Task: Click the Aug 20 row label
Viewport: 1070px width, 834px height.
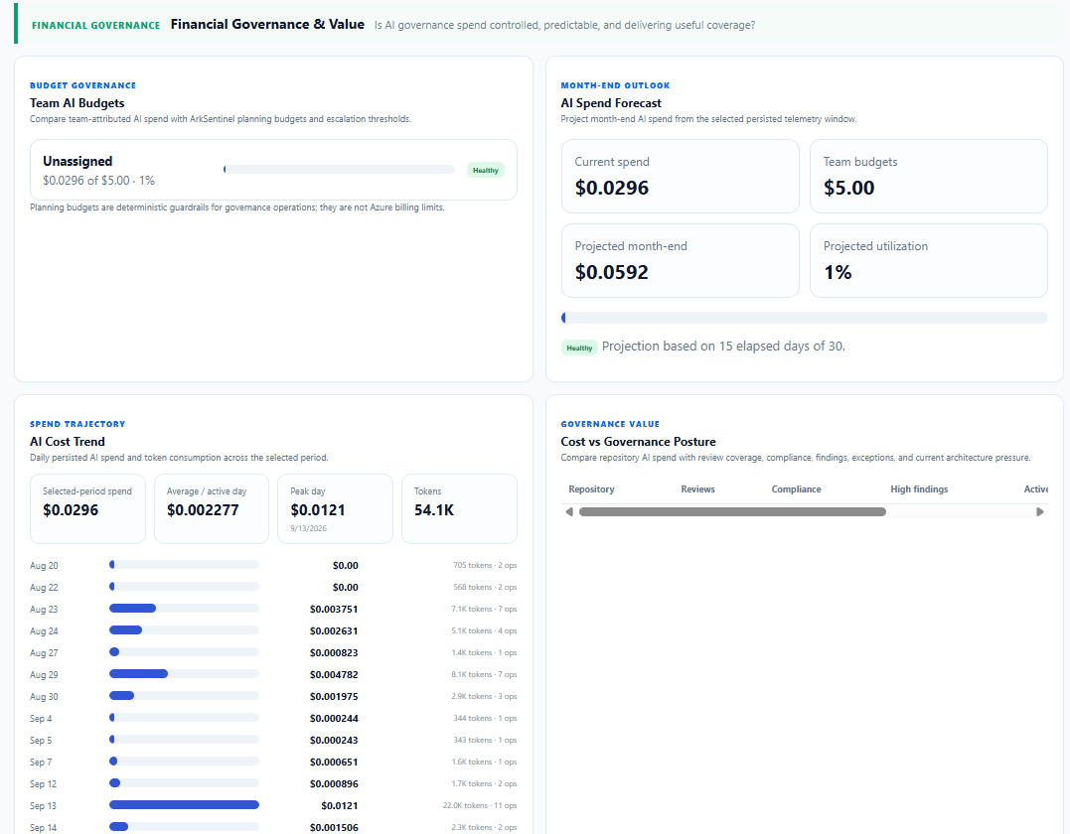Action: click(44, 565)
